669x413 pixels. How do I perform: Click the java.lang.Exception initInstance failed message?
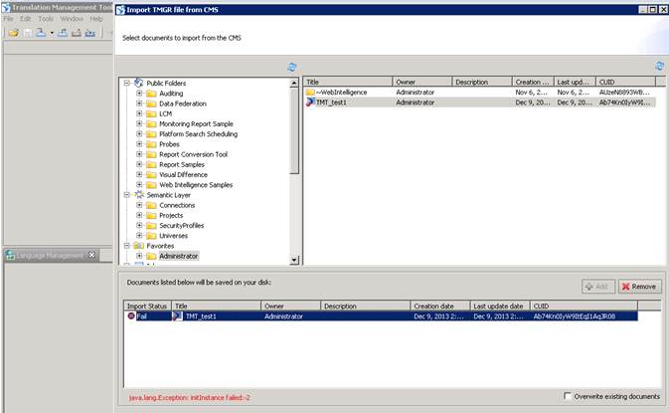coord(190,398)
